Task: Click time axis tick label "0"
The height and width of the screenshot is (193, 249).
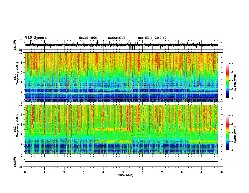Action: (x=25, y=172)
